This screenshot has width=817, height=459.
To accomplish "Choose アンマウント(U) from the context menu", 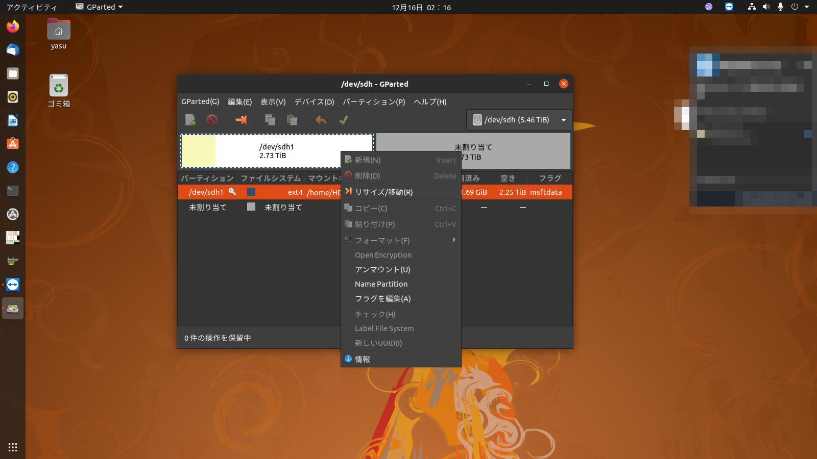I will (383, 270).
